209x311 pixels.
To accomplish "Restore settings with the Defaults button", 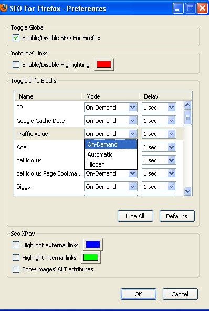I will click(x=177, y=216).
